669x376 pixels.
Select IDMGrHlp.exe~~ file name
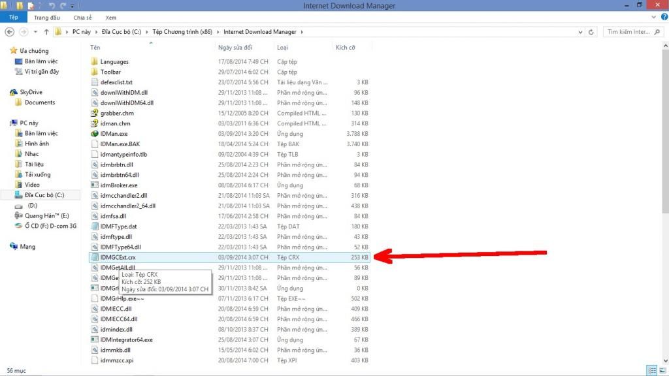tap(122, 298)
